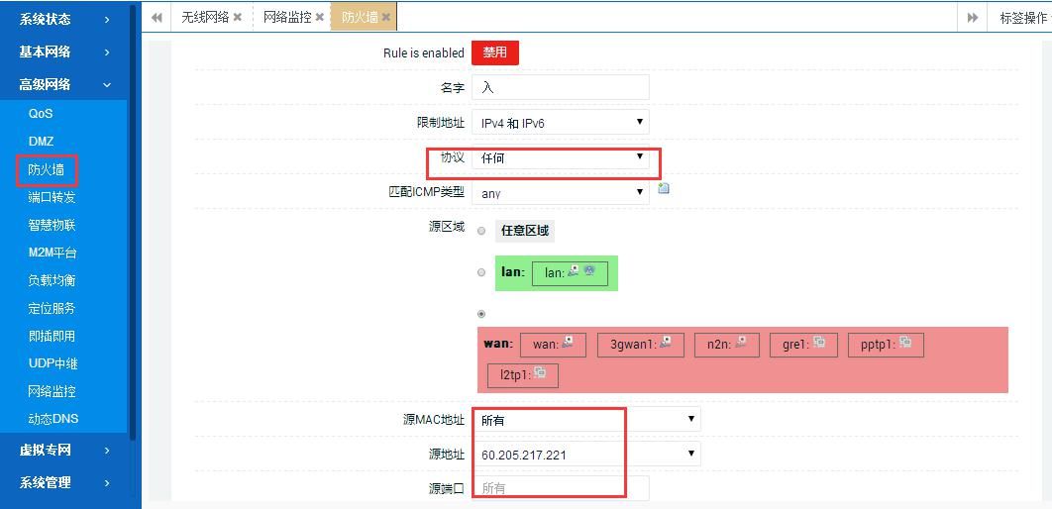
Task: Open the 源MAC地址 dropdown
Action: coord(585,419)
